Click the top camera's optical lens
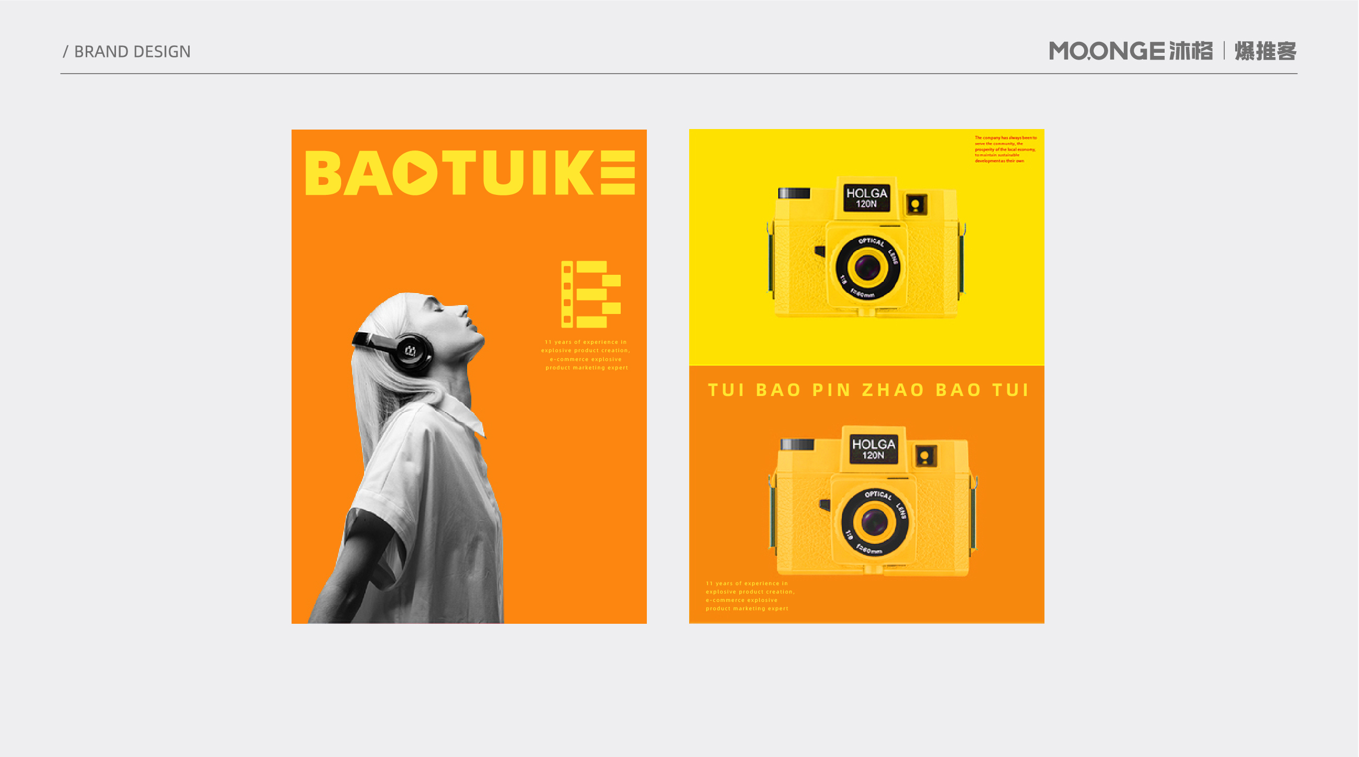 pyautogui.click(x=867, y=268)
